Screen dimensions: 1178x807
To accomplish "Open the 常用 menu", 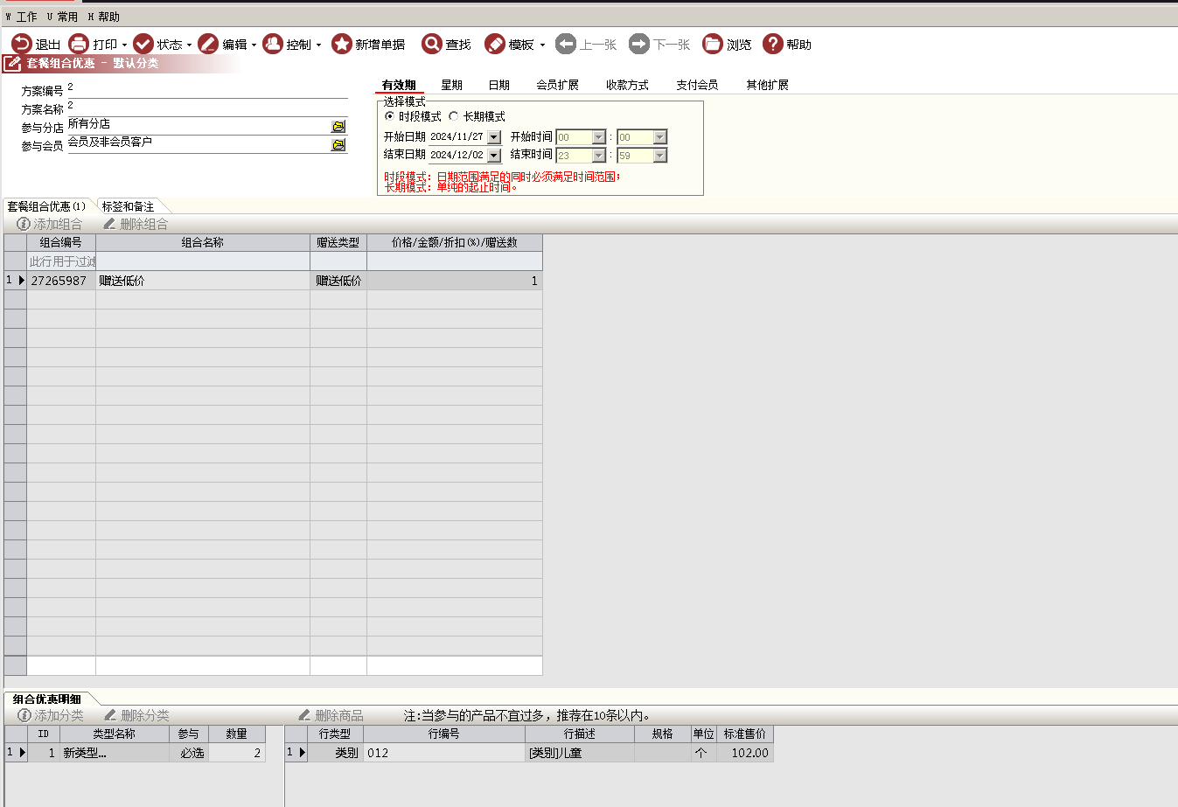I will (62, 17).
